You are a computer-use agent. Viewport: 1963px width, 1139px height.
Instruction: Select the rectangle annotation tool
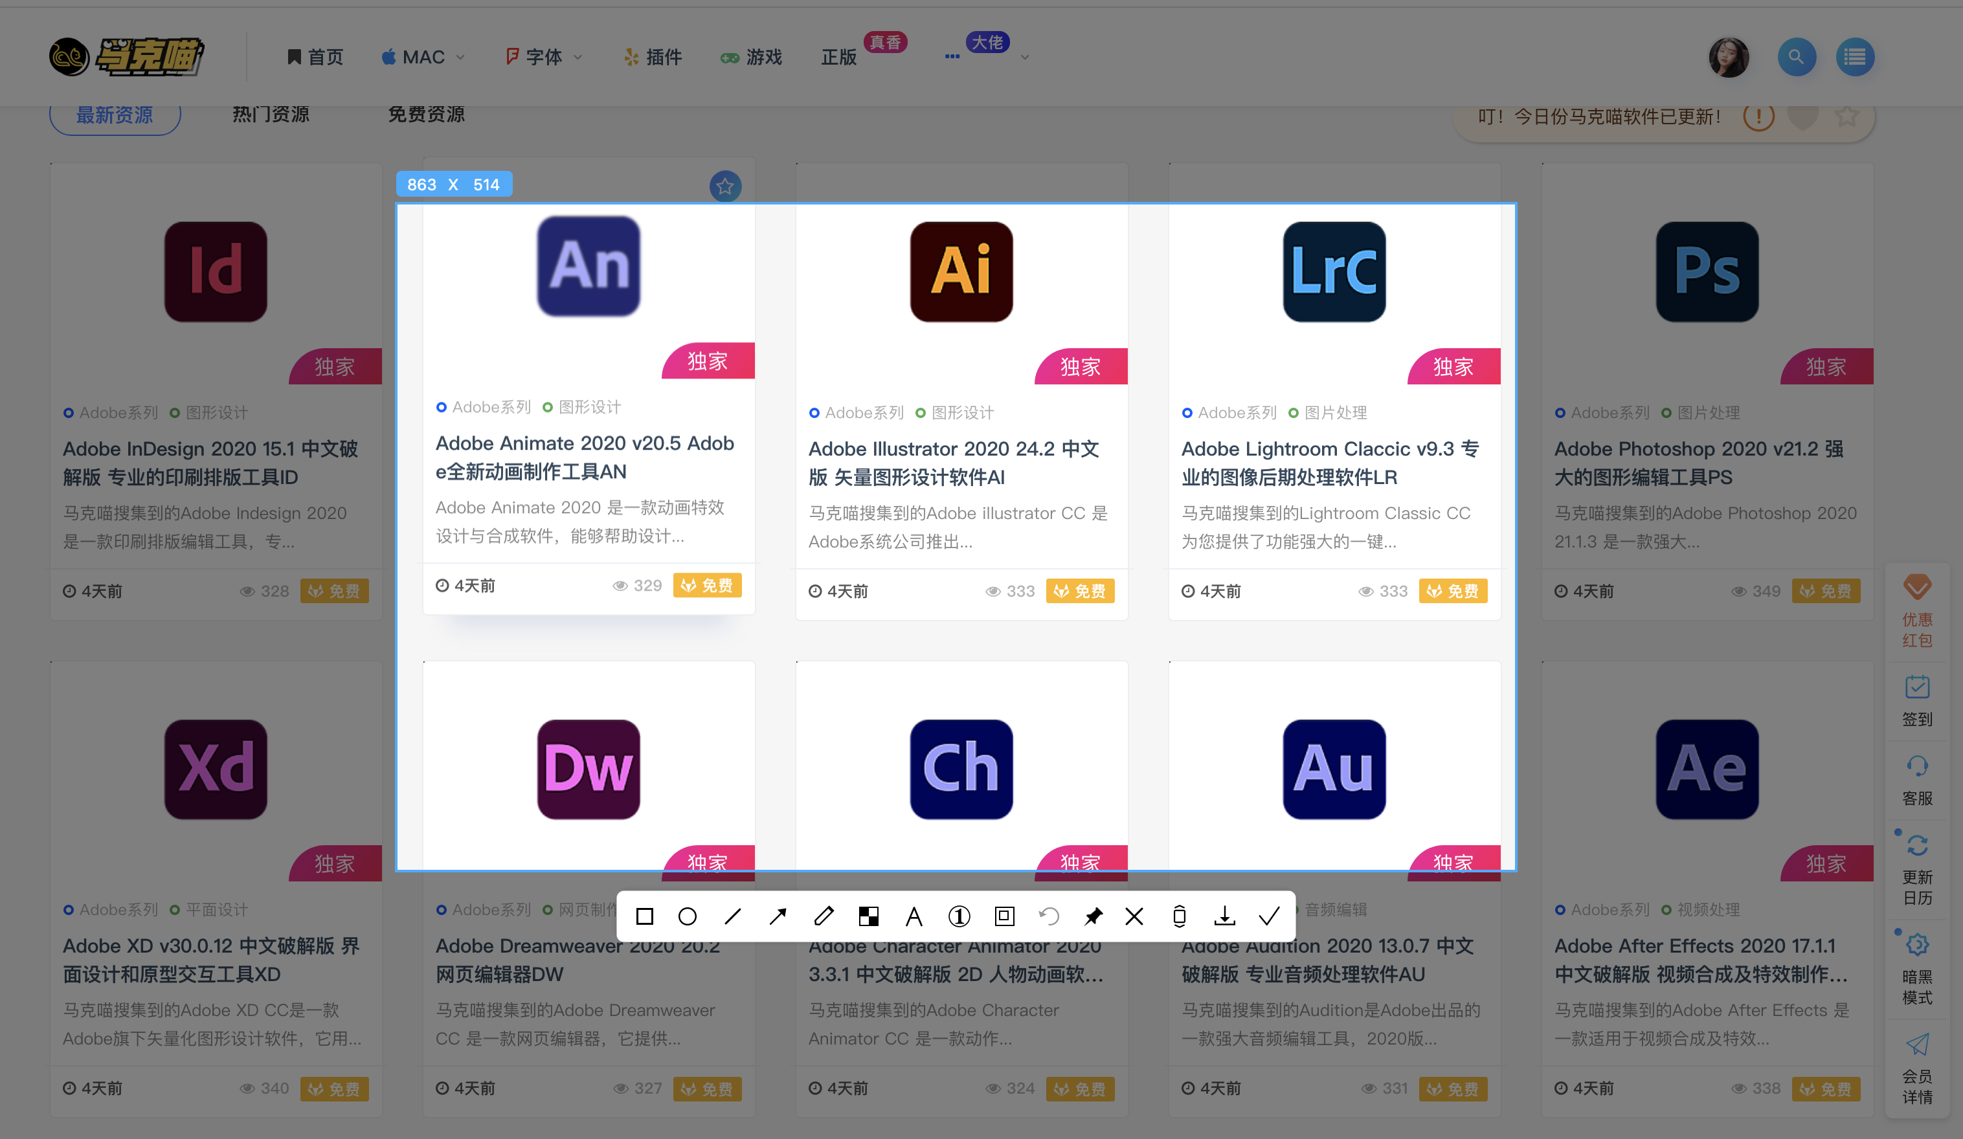[x=644, y=916]
